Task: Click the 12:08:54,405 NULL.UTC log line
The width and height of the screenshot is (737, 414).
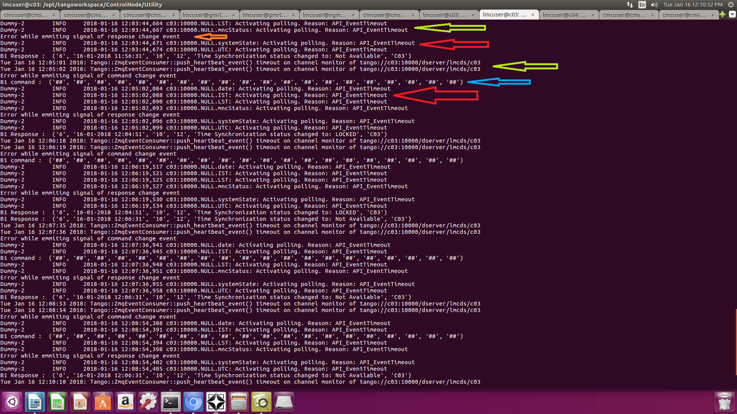Action: (193, 369)
